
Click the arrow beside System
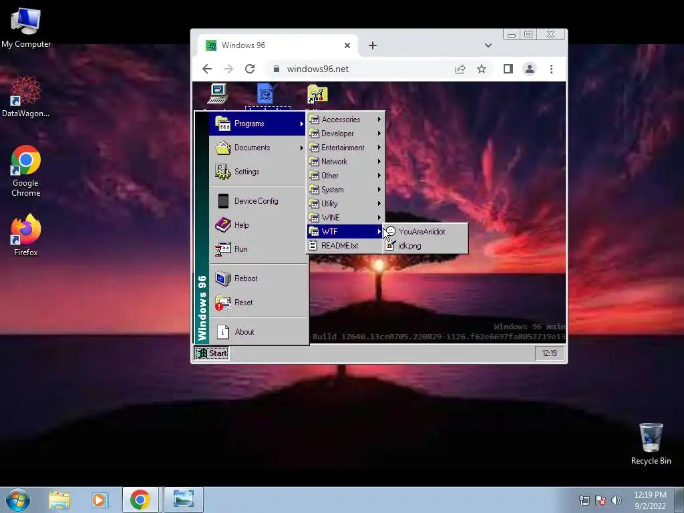(379, 190)
